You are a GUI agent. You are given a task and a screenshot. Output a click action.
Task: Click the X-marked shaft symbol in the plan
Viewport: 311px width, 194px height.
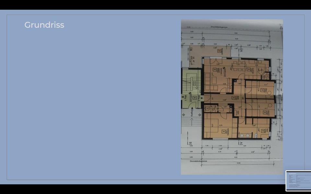[230, 110]
